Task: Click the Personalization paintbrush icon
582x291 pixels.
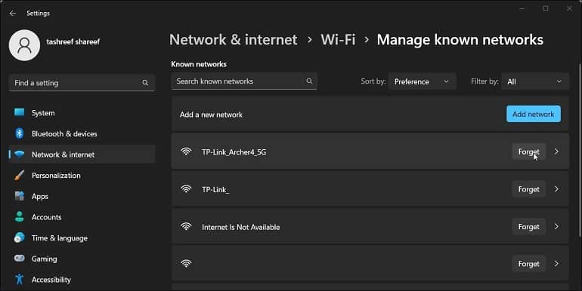Action: (20, 175)
